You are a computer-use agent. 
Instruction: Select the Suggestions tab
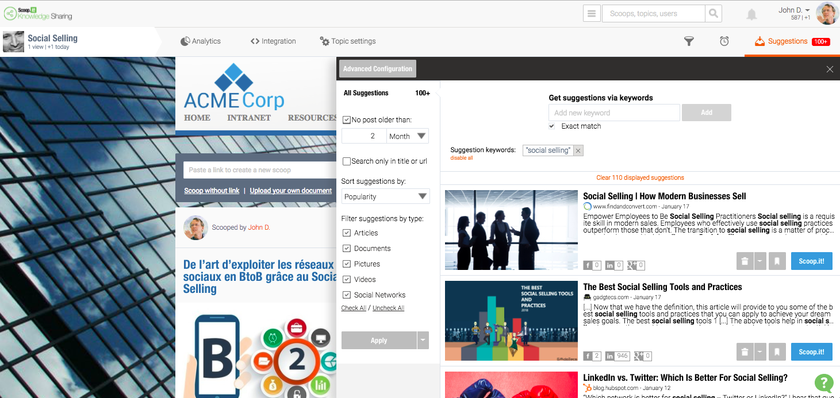pyautogui.click(x=792, y=41)
